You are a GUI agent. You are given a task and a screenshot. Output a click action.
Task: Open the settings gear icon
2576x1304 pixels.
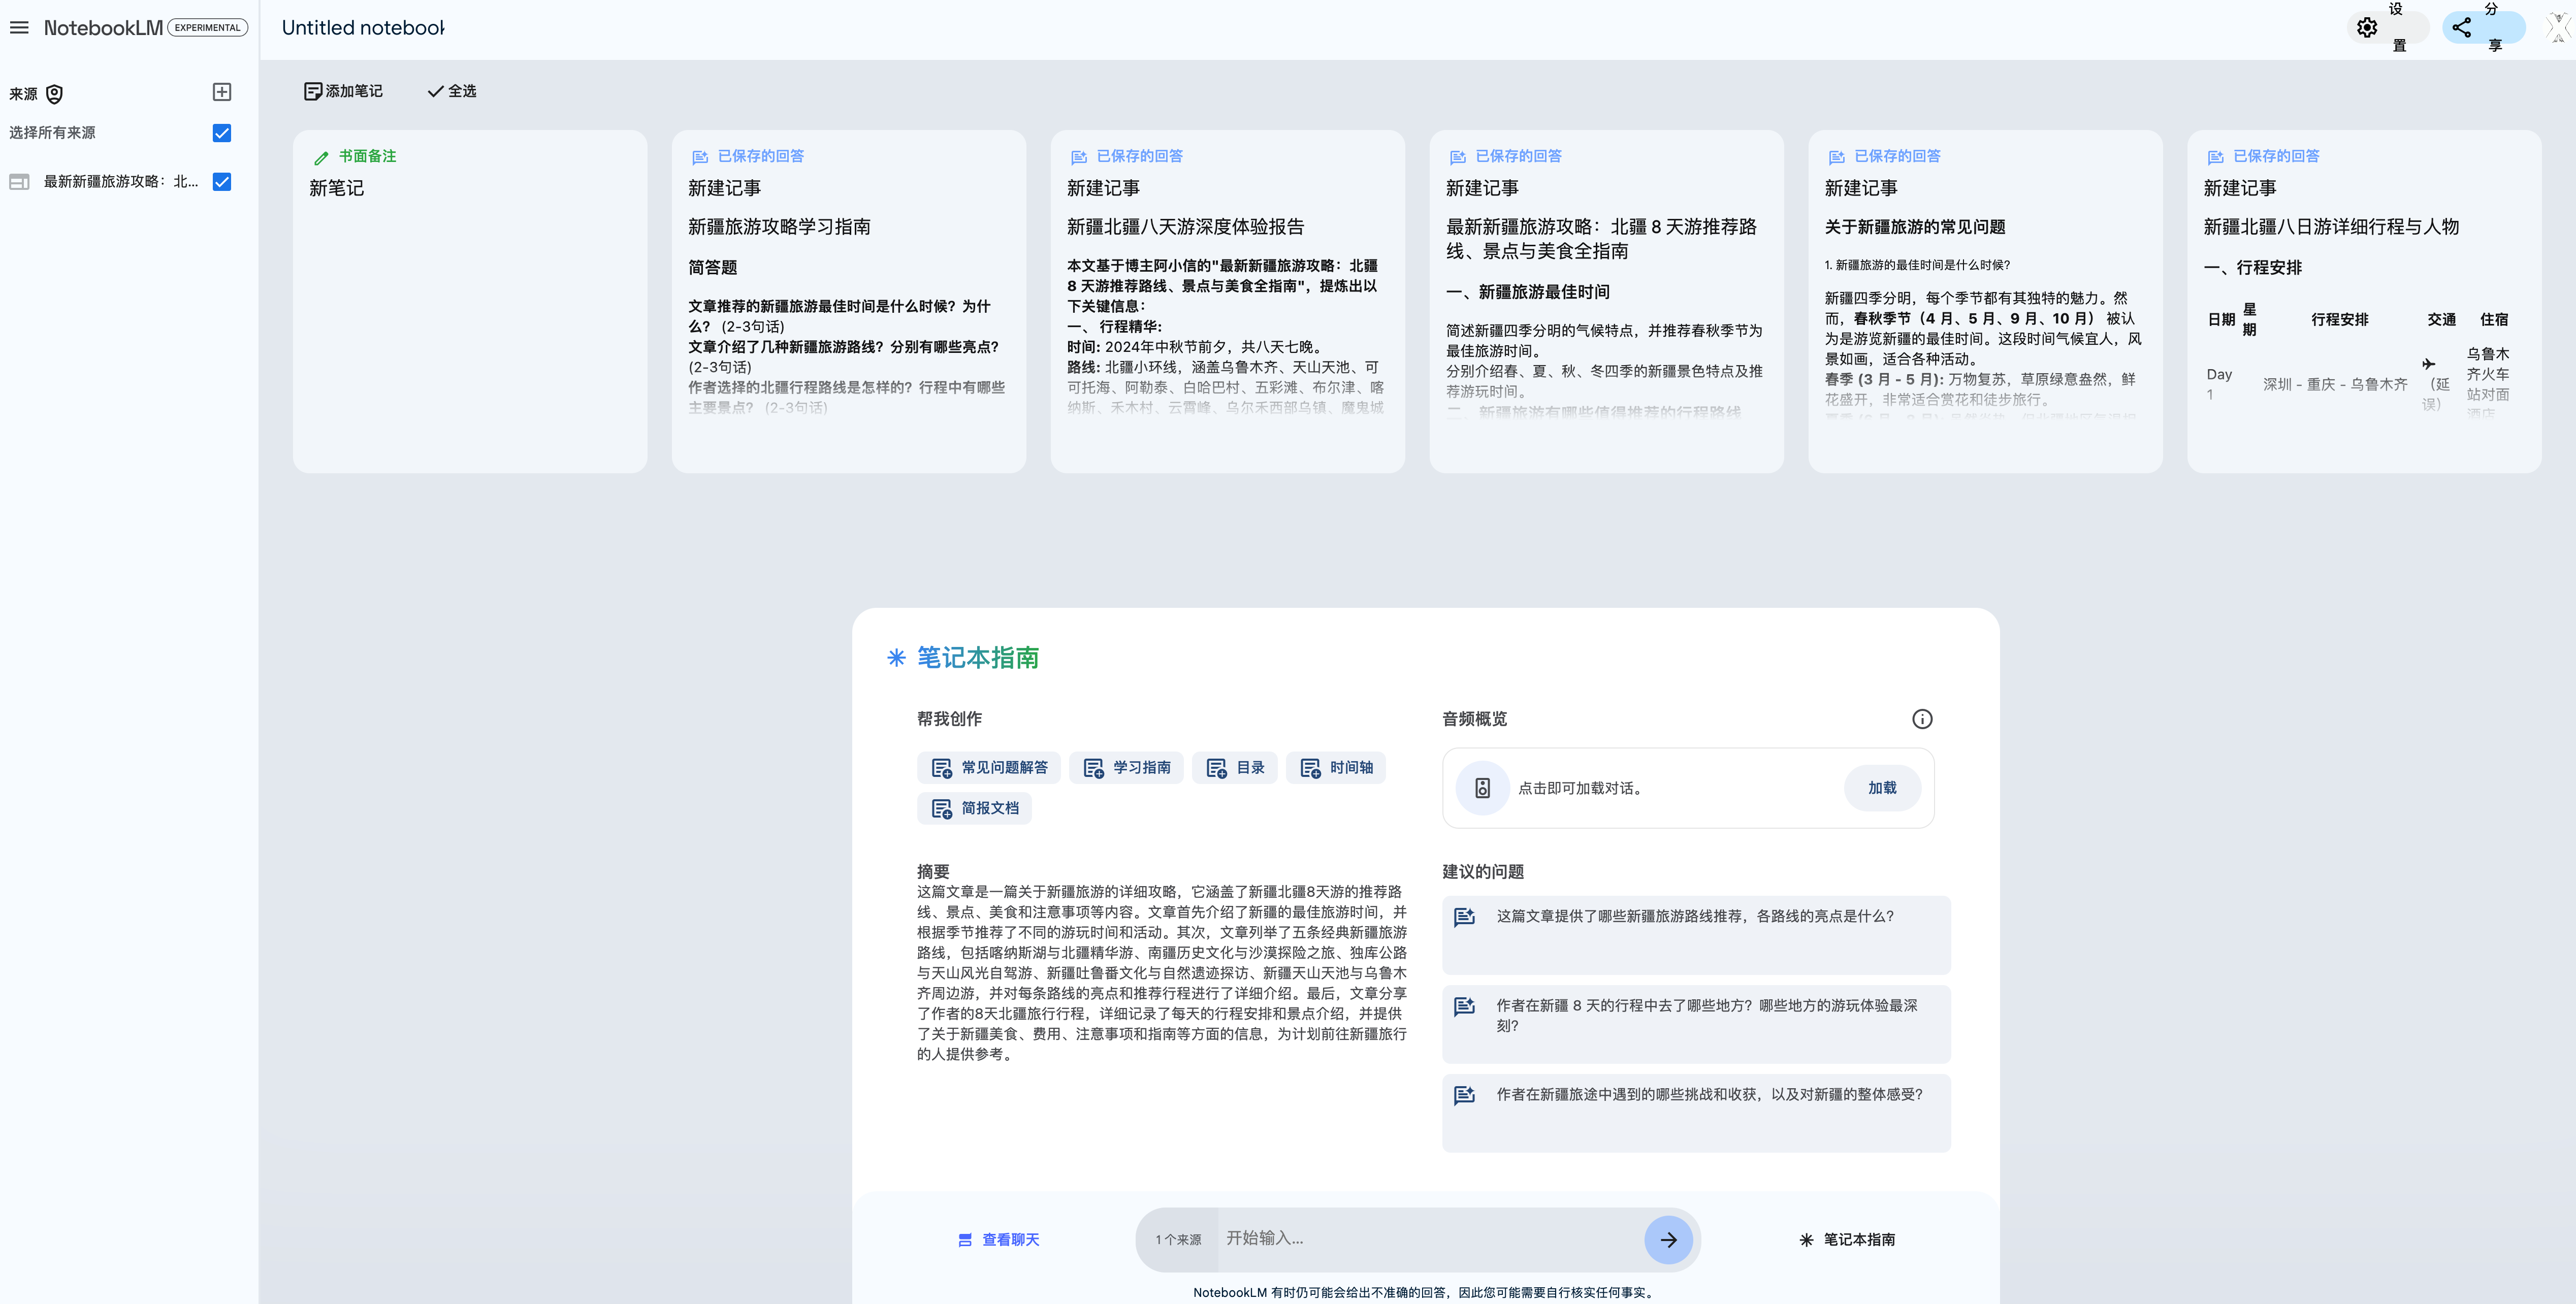2366,28
